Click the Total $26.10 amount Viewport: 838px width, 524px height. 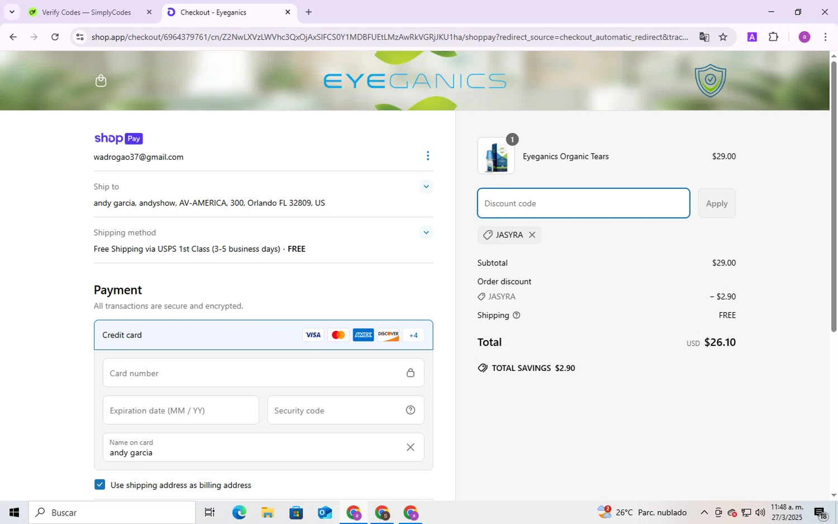(x=720, y=342)
